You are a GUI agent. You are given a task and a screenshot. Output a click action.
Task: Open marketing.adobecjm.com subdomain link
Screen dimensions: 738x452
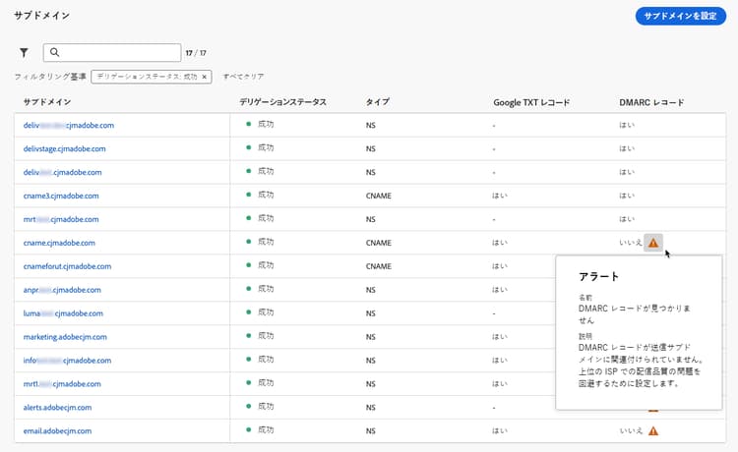(x=65, y=337)
